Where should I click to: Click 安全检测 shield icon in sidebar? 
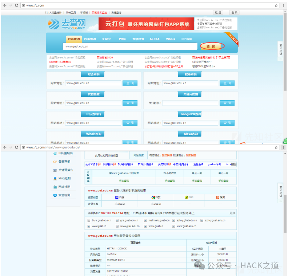[x=55, y=195]
